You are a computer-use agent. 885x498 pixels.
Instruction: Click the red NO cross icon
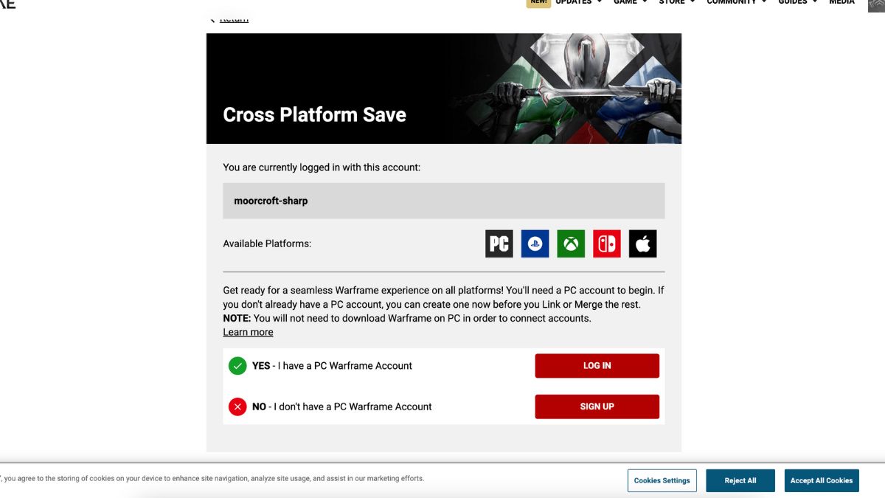click(237, 407)
